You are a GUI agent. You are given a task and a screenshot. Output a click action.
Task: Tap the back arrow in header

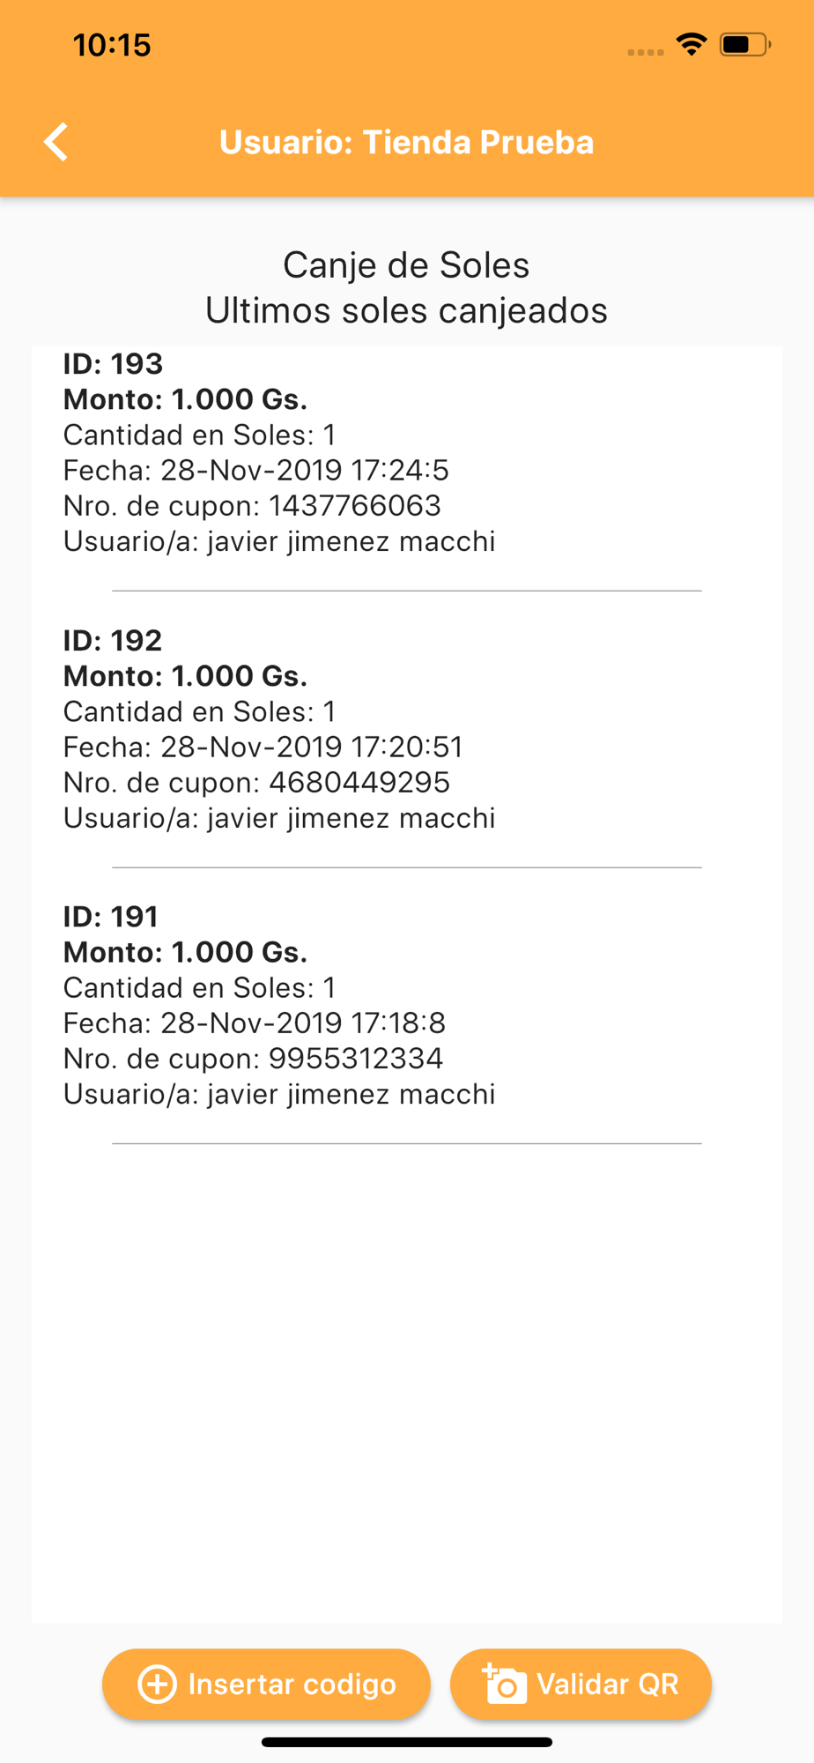pos(56,142)
